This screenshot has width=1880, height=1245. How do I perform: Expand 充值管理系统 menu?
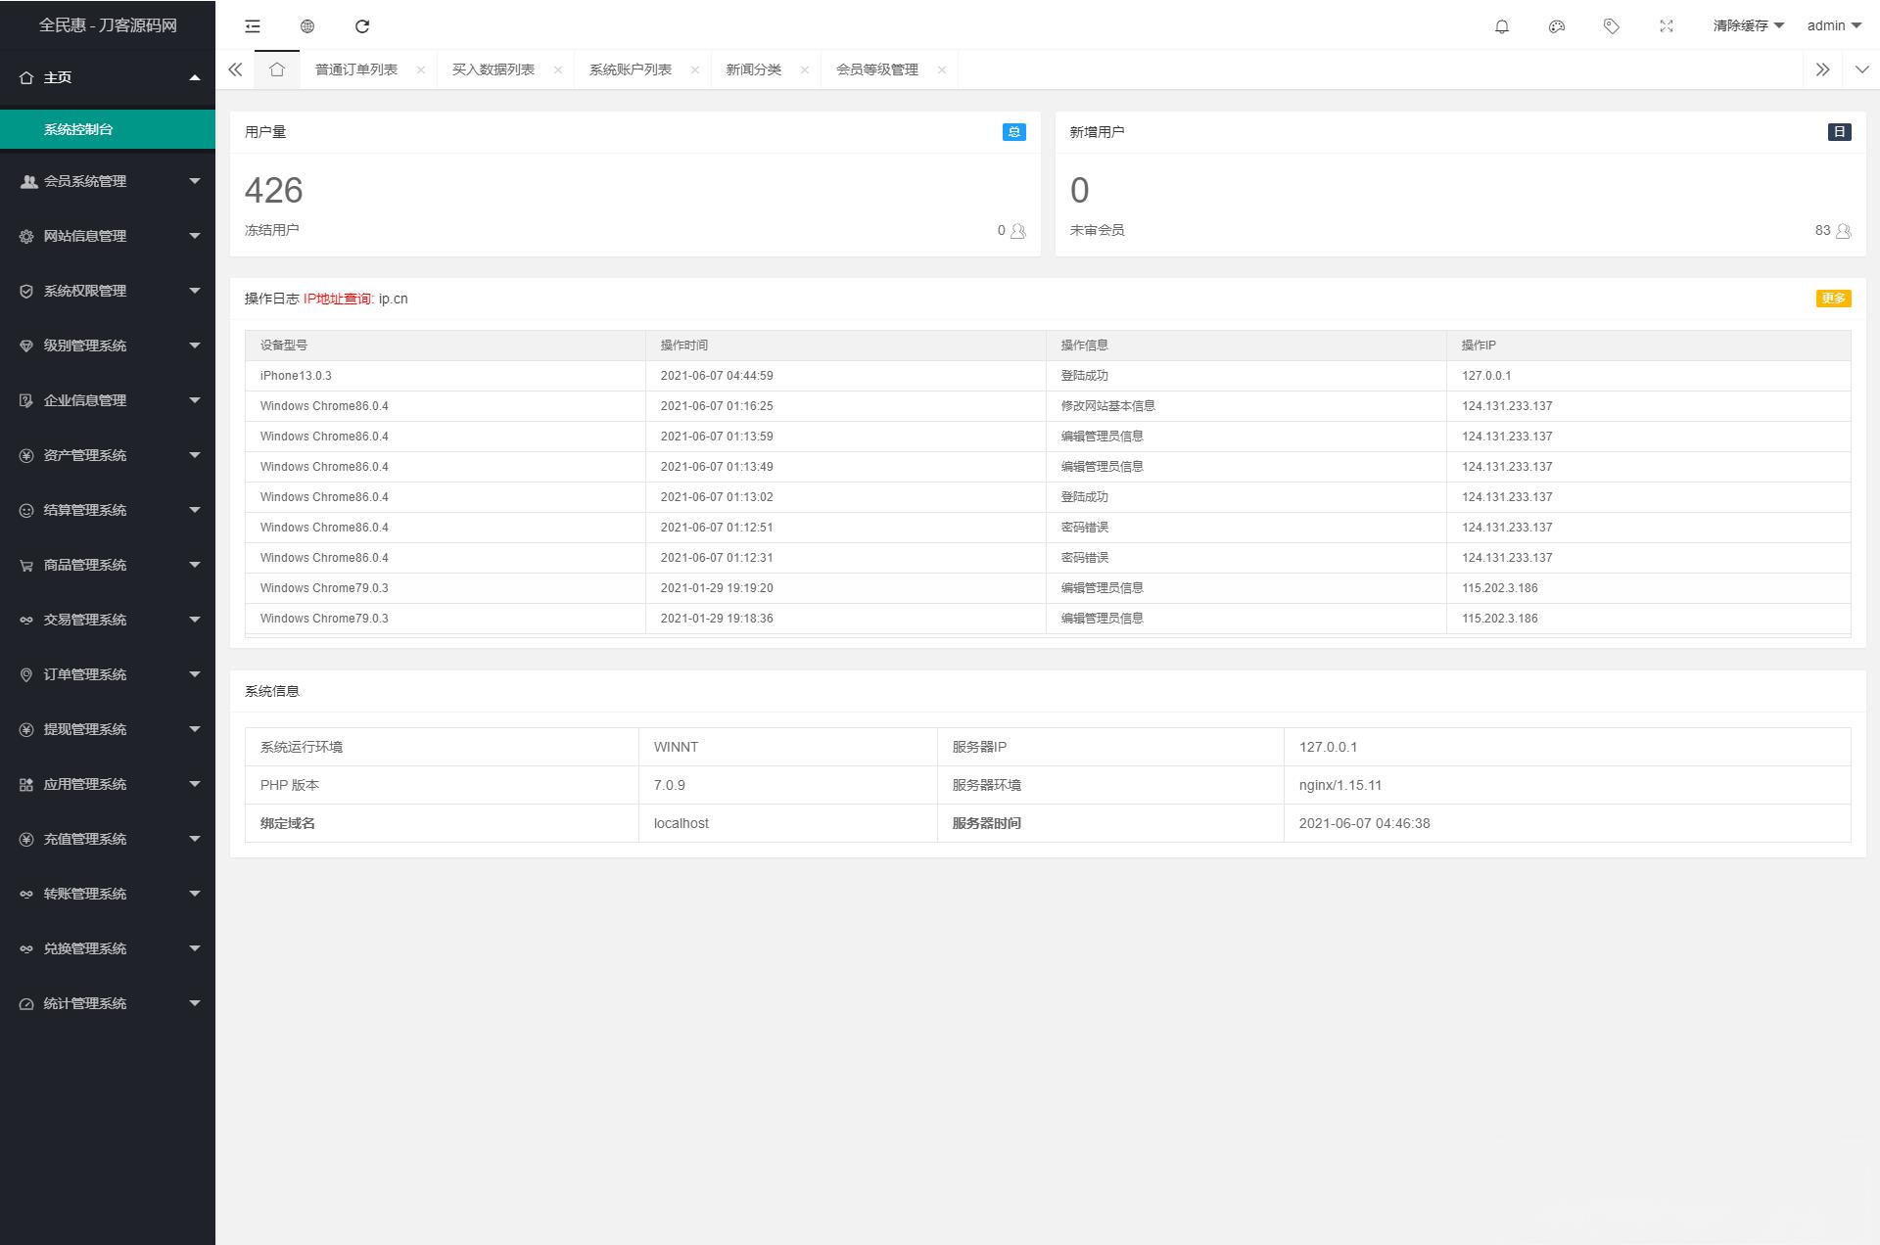click(x=108, y=839)
